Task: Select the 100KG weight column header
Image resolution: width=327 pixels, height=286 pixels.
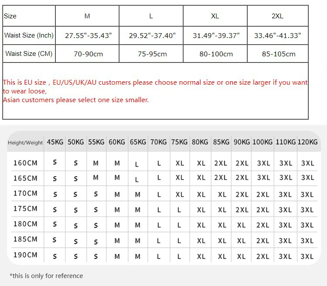Action: click(x=262, y=142)
